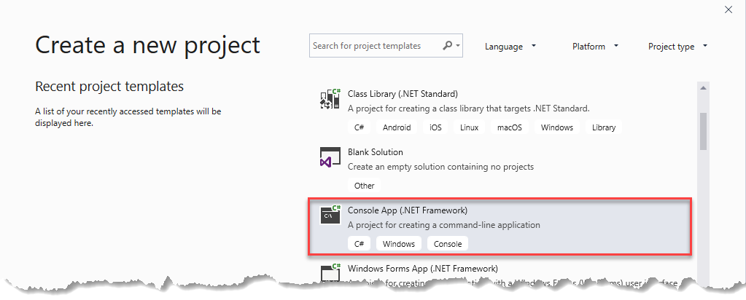Click the Blank Solution Visual Studio icon

click(x=330, y=157)
